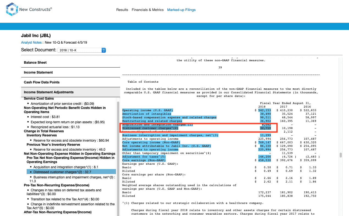Screen dimensions: 349x216
Task: Click the After-Tax Non-Recurring Expense/(Income) heading
Action: pyautogui.click(x=58, y=212)
